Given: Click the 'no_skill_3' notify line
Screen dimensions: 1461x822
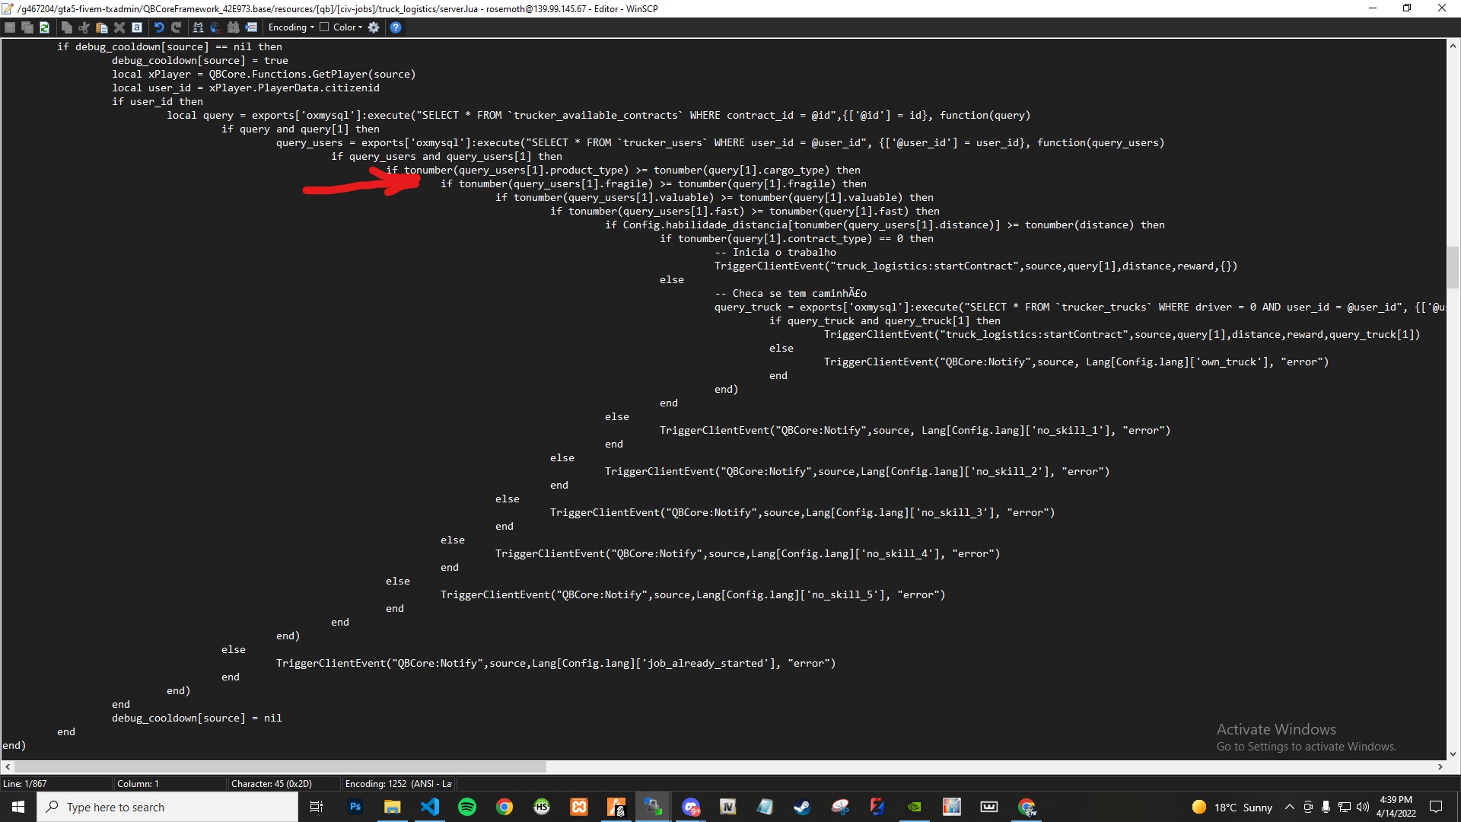Looking at the screenshot, I should point(803,512).
